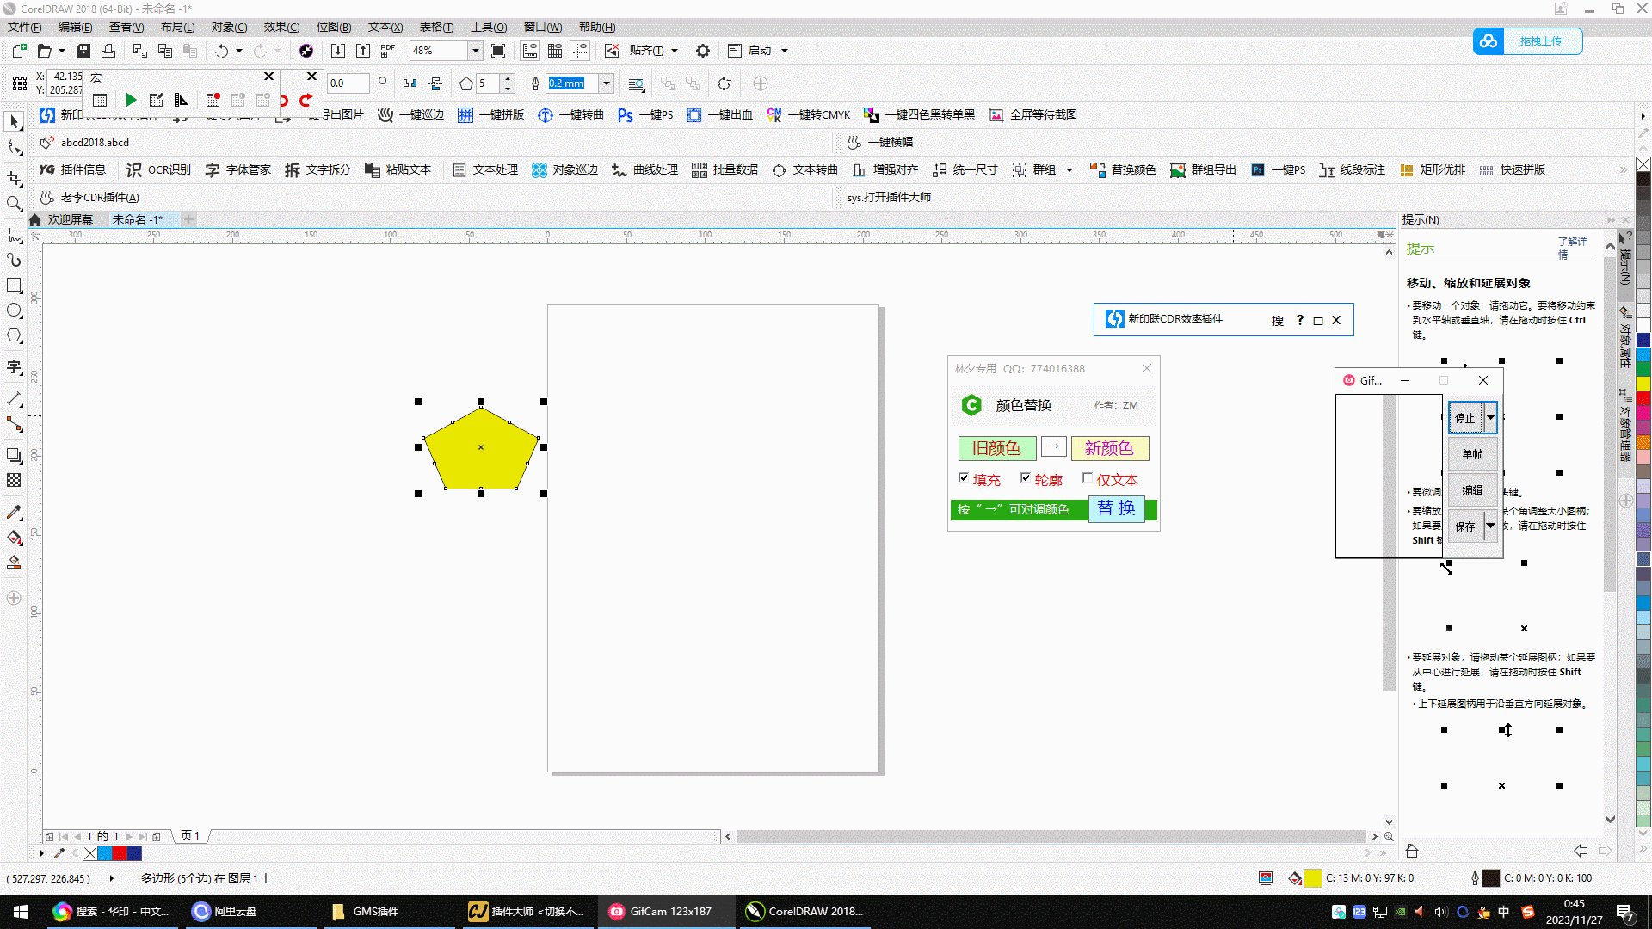1652x929 pixels.
Task: Select the Text tool
Action: 15,367
